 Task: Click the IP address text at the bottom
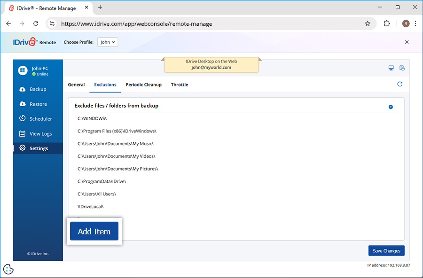389,265
